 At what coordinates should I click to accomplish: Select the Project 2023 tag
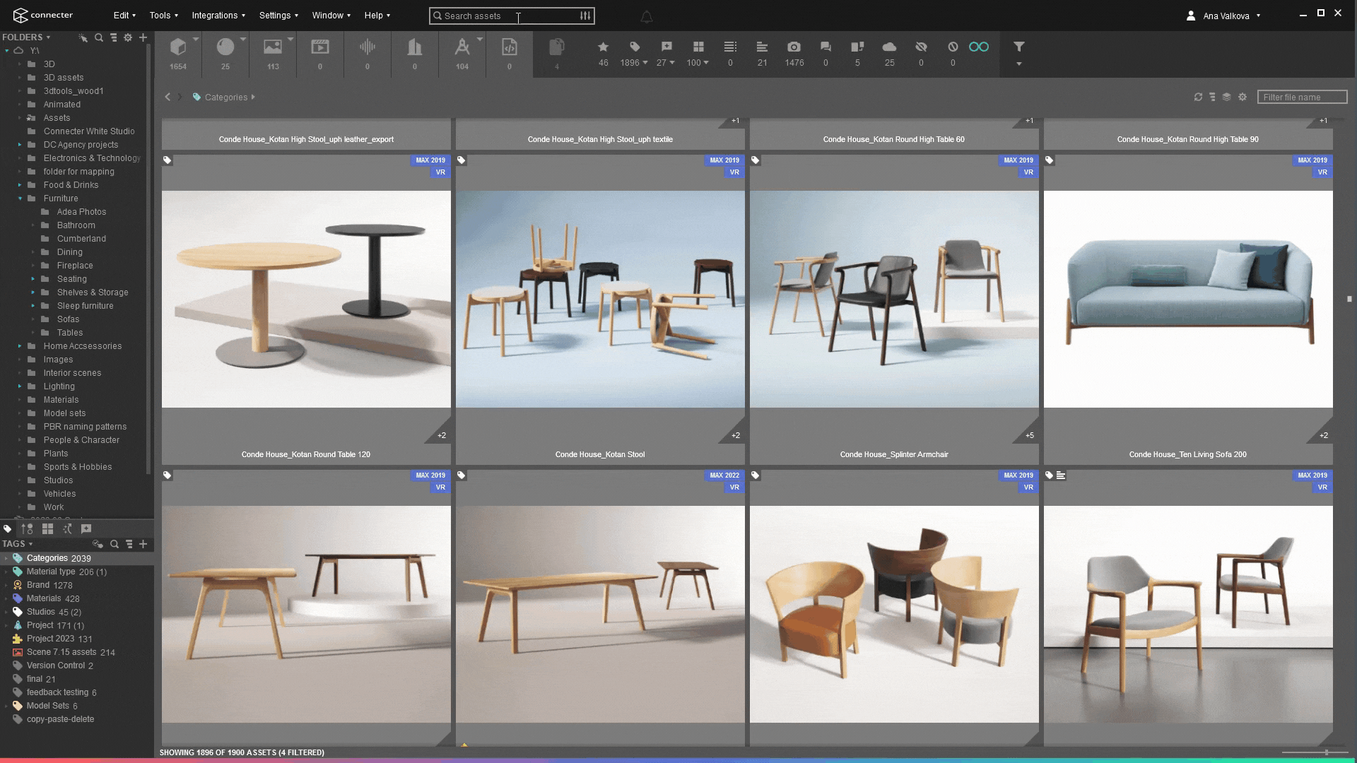50,639
